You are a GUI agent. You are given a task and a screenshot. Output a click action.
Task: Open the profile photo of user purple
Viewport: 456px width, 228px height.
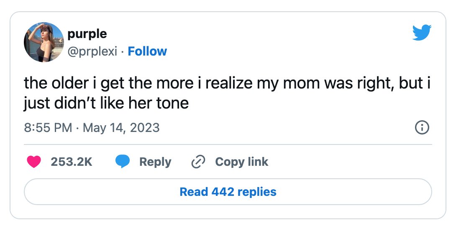click(44, 42)
